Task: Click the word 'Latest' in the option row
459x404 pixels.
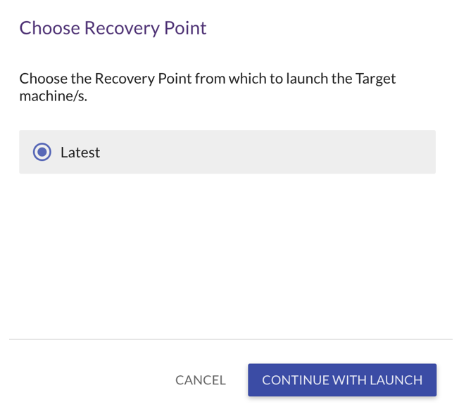Action: [x=80, y=152]
